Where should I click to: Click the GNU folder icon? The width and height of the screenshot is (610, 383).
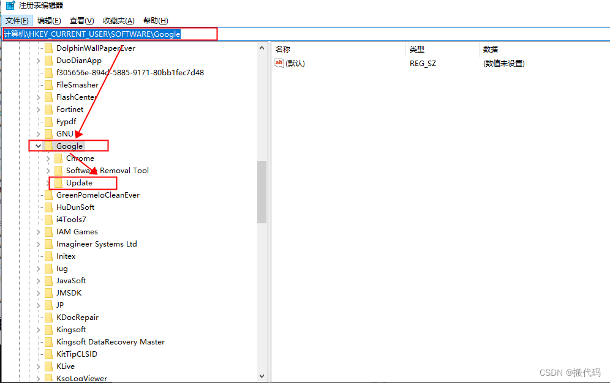(48, 134)
